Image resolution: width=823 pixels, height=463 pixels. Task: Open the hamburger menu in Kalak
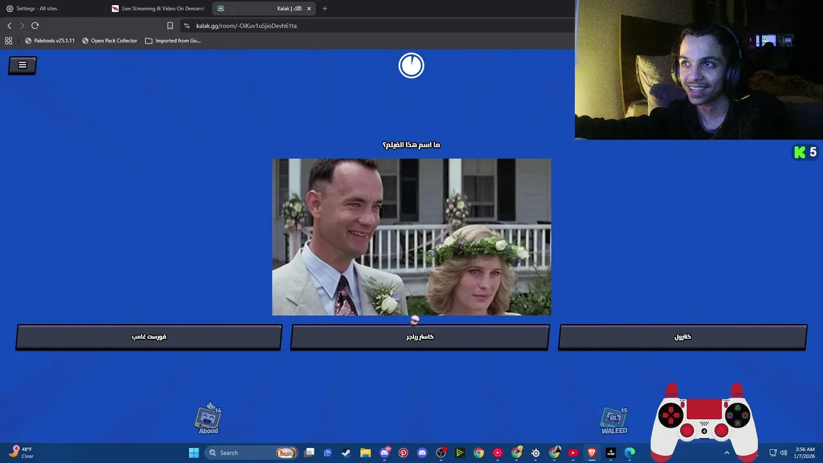click(23, 65)
